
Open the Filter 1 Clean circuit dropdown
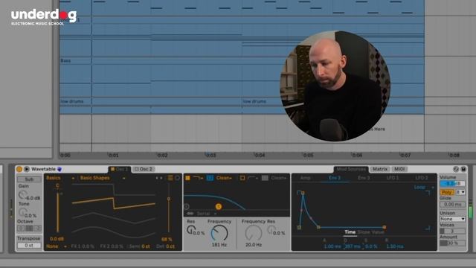click(x=224, y=178)
